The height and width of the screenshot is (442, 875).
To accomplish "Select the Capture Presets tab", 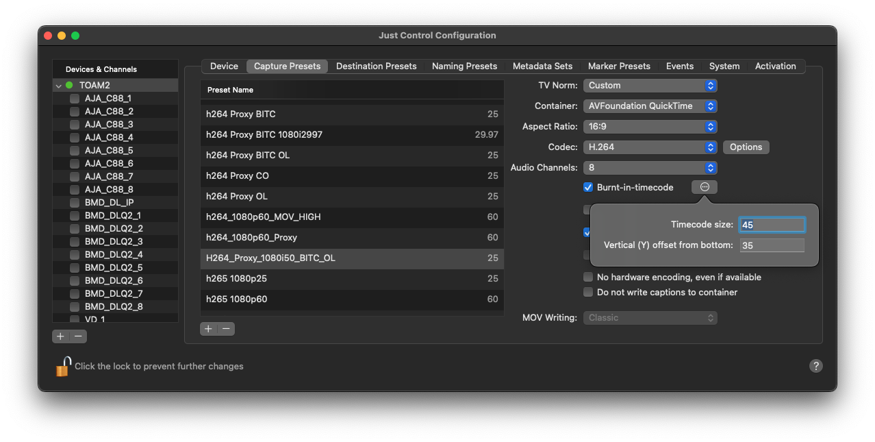I will [x=287, y=66].
